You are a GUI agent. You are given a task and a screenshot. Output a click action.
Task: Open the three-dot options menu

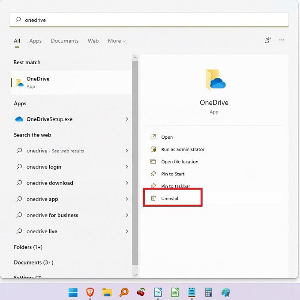(x=282, y=40)
